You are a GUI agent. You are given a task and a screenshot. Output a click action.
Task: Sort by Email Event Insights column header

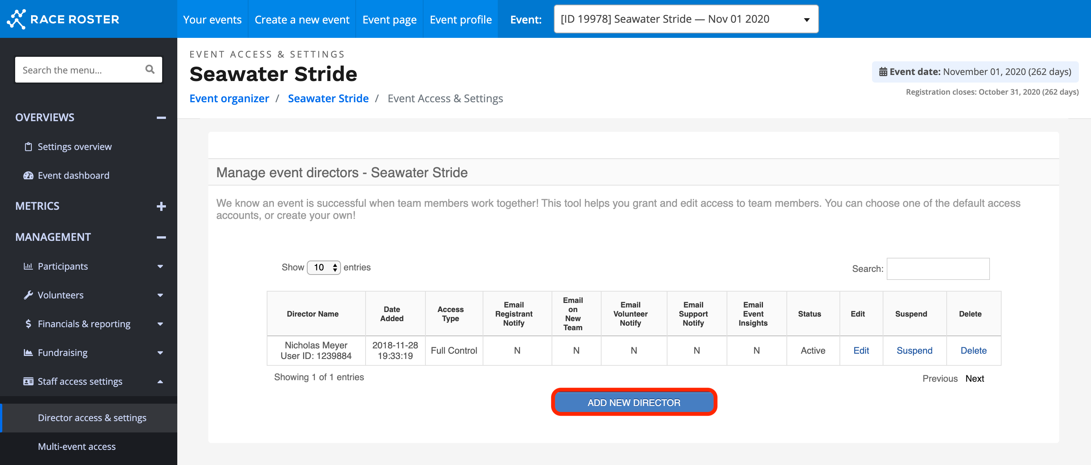pyautogui.click(x=757, y=314)
